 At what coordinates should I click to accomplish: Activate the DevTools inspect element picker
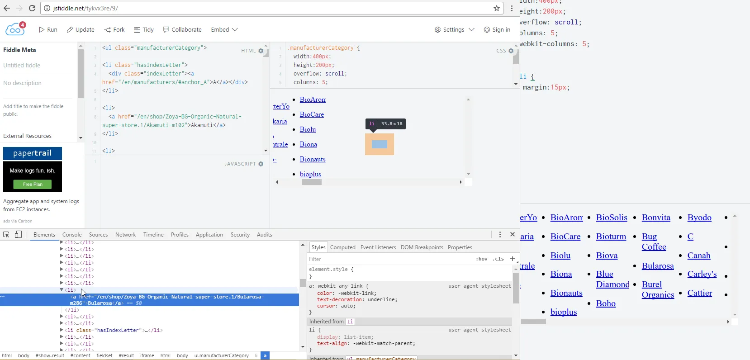(x=6, y=234)
